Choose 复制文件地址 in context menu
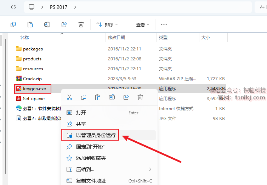The width and height of the screenshot is (267, 185). click(109, 181)
